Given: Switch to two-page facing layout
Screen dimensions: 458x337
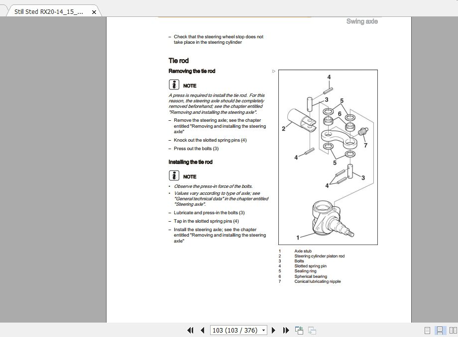Looking at the screenshot, I should (x=453, y=331).
